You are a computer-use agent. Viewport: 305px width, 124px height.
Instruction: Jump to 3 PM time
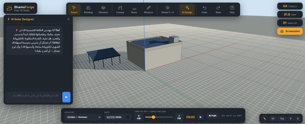click(179, 117)
